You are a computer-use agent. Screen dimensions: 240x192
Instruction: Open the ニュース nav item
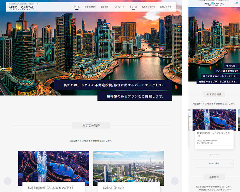point(133,7)
